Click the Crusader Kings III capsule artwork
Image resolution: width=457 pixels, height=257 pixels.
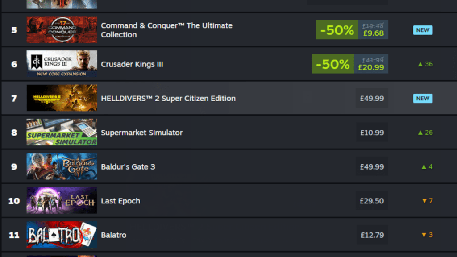(x=61, y=64)
